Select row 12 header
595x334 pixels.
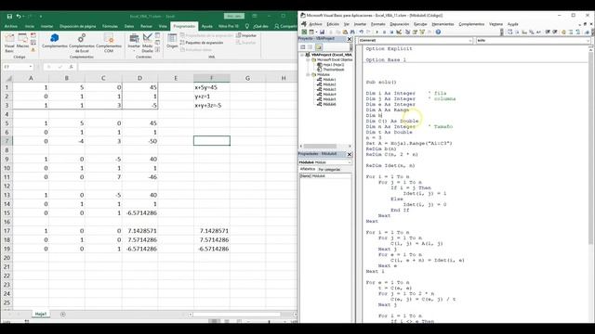point(7,186)
